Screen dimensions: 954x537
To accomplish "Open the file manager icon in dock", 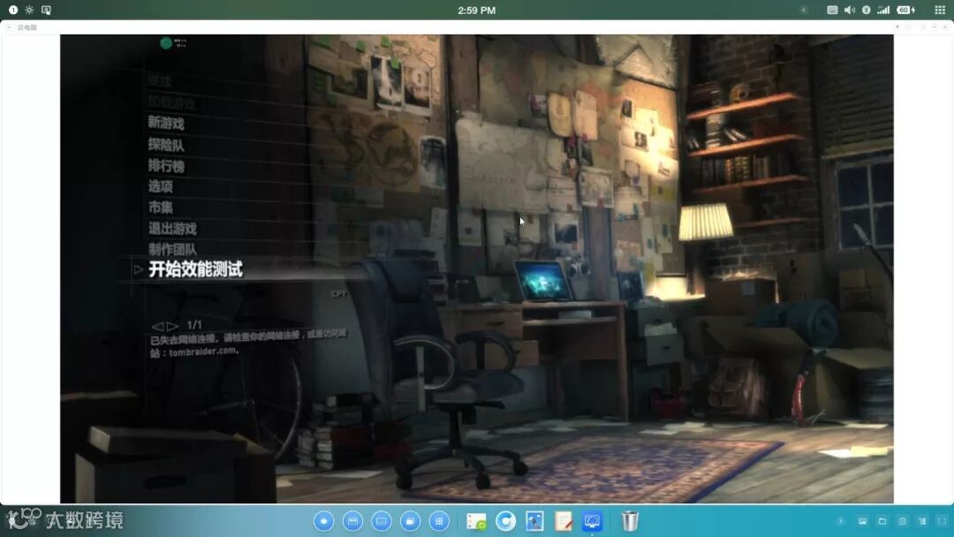I will [x=476, y=521].
